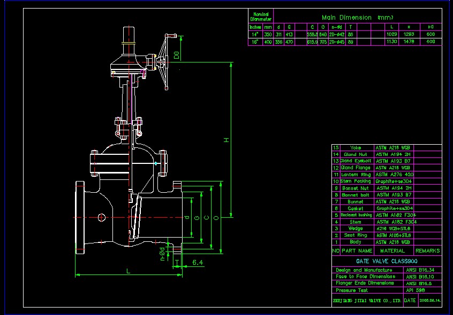This screenshot has height=315, width=453.
Task: Click the 'Gland Eyebolt' part name
Action: click(x=356, y=161)
